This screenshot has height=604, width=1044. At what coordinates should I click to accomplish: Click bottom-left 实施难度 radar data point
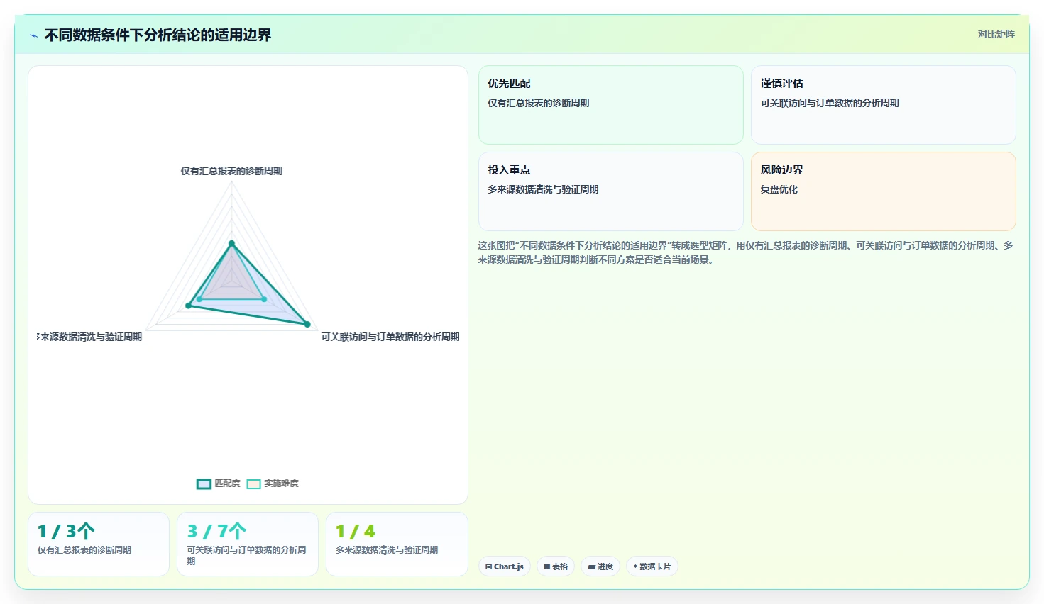[x=199, y=299]
